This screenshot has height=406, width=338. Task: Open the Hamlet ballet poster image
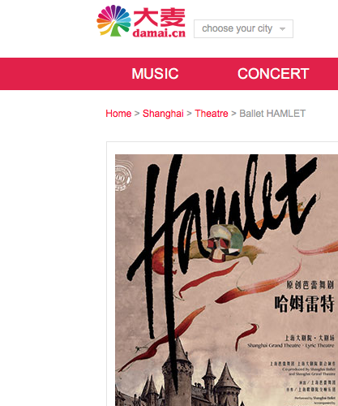pos(226,280)
